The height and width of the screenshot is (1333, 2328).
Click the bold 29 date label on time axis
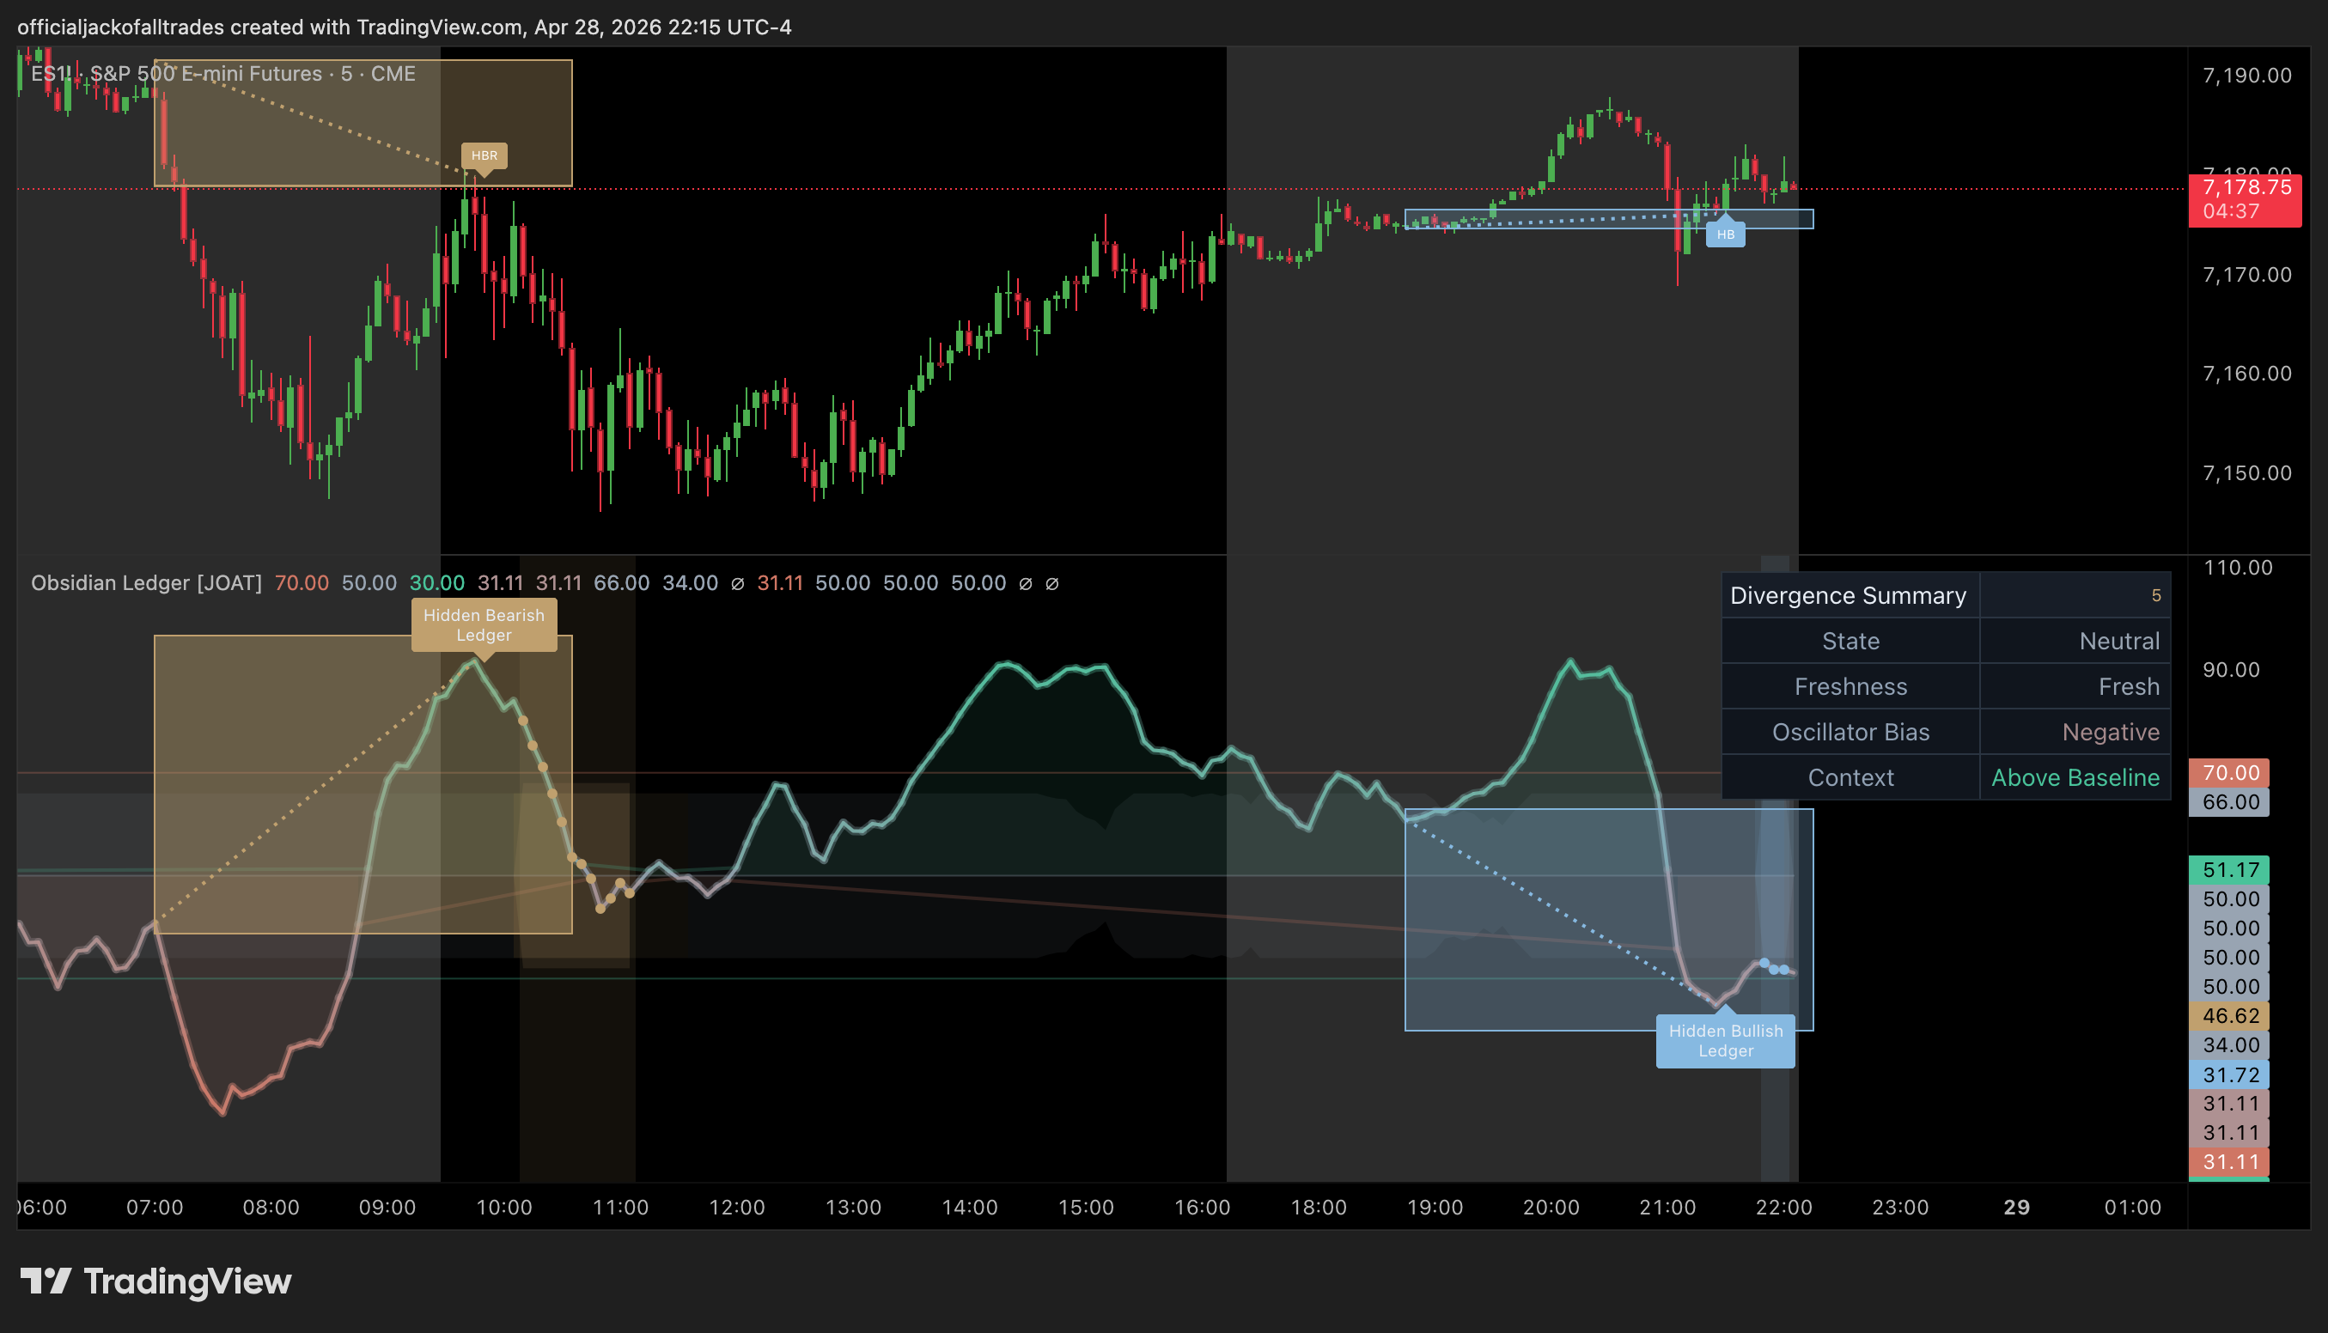pyautogui.click(x=2017, y=1208)
